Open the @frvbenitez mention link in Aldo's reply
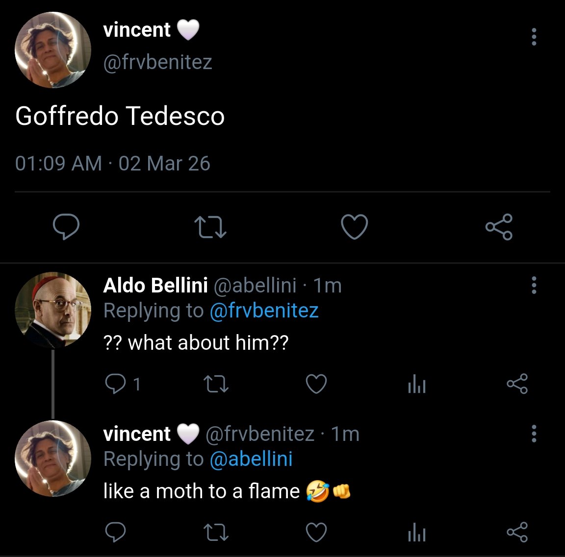565x557 pixels. point(264,311)
